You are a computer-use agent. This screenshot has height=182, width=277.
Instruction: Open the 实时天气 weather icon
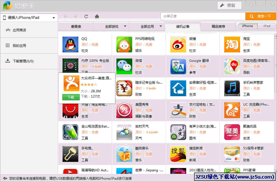pos(124,132)
